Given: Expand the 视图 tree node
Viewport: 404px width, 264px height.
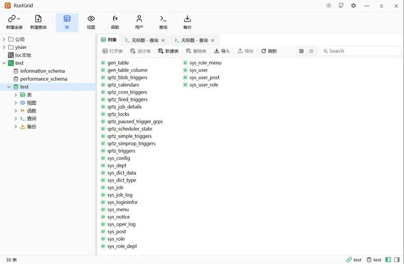Looking at the screenshot, I should coord(16,103).
